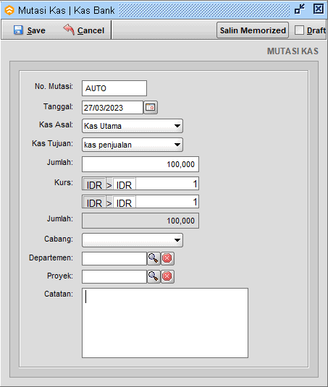
Task: Clear Proyek with red X icon
Action: coord(167,276)
